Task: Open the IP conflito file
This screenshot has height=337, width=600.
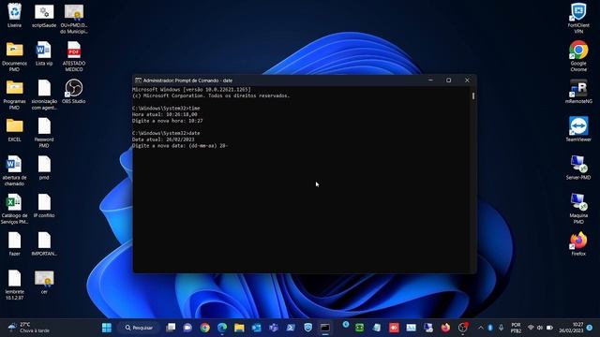Action: [x=44, y=206]
